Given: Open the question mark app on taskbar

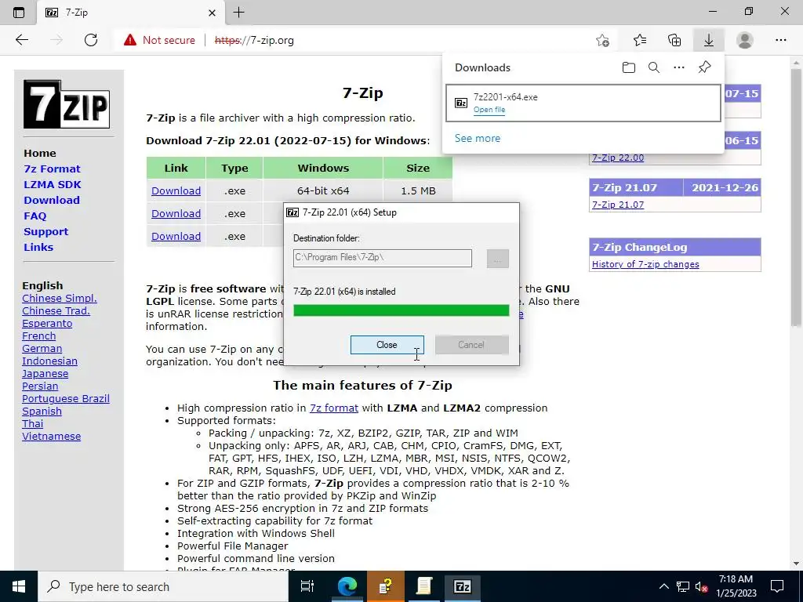Looking at the screenshot, I should (386, 586).
